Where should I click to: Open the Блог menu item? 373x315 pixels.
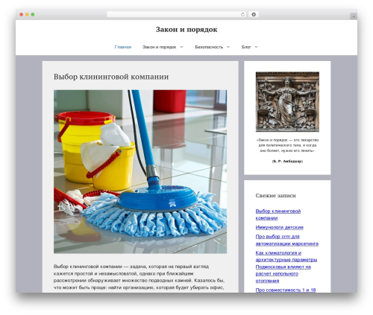[246, 47]
